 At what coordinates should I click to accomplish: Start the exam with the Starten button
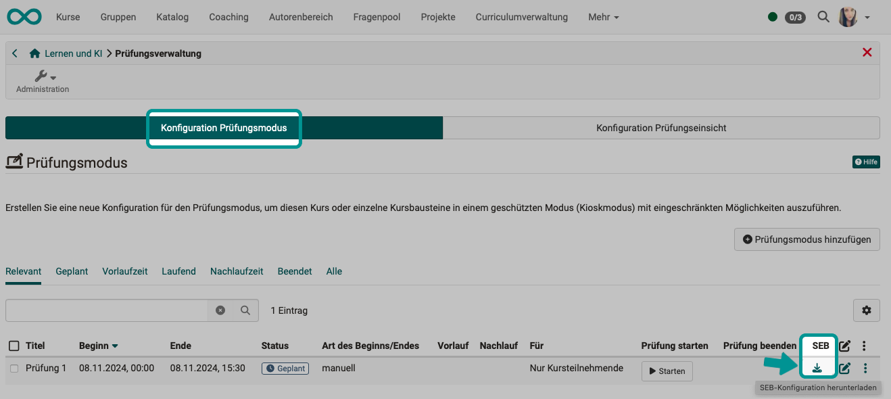tap(667, 371)
